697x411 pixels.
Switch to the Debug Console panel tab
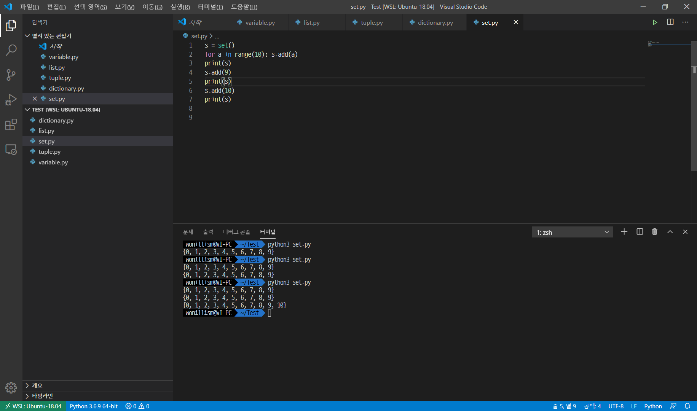coord(236,232)
